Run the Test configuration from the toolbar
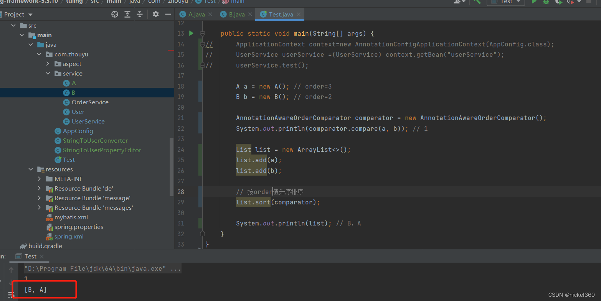 coord(534,2)
